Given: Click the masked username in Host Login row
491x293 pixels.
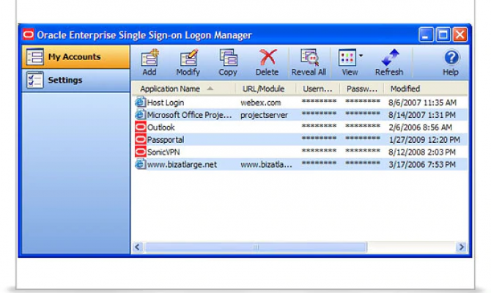Looking at the screenshot, I should [x=319, y=101].
